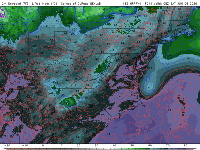
Task: Click the "2m Dewpoint (°F)" title text
Action: (x=15, y=4)
